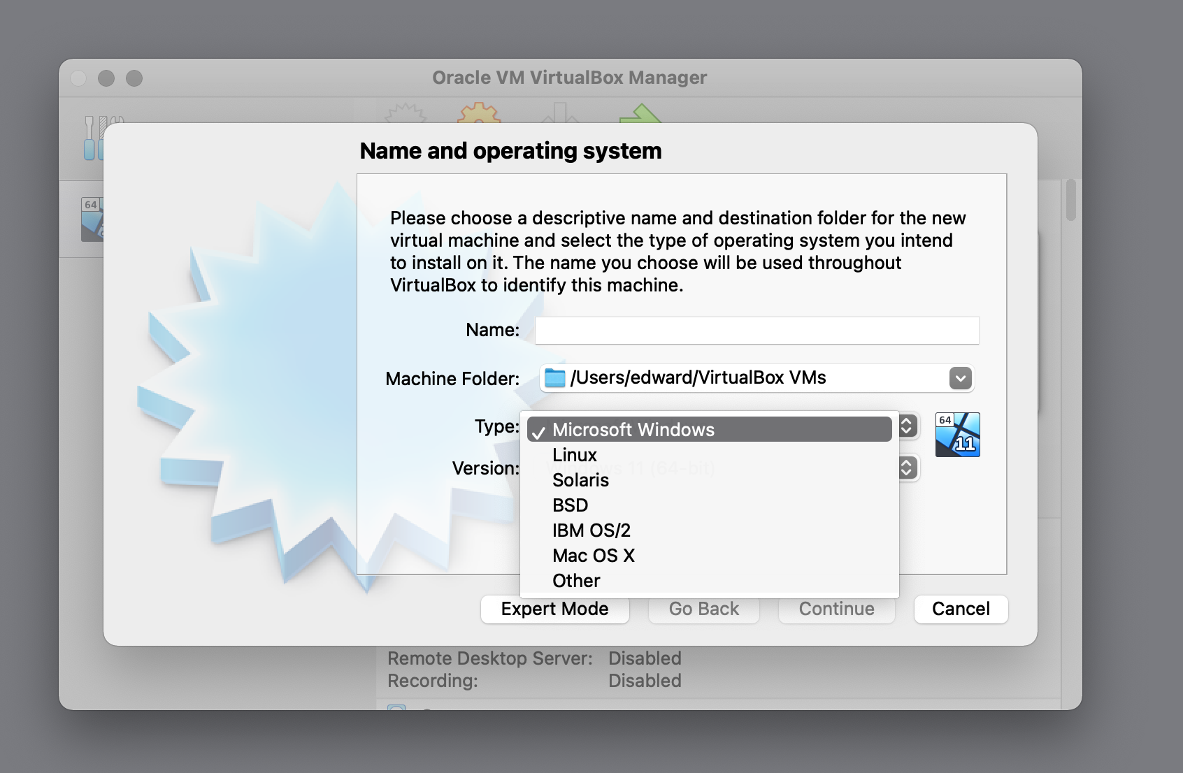
Task: Select BSD from the Type dropdown
Action: [709, 505]
